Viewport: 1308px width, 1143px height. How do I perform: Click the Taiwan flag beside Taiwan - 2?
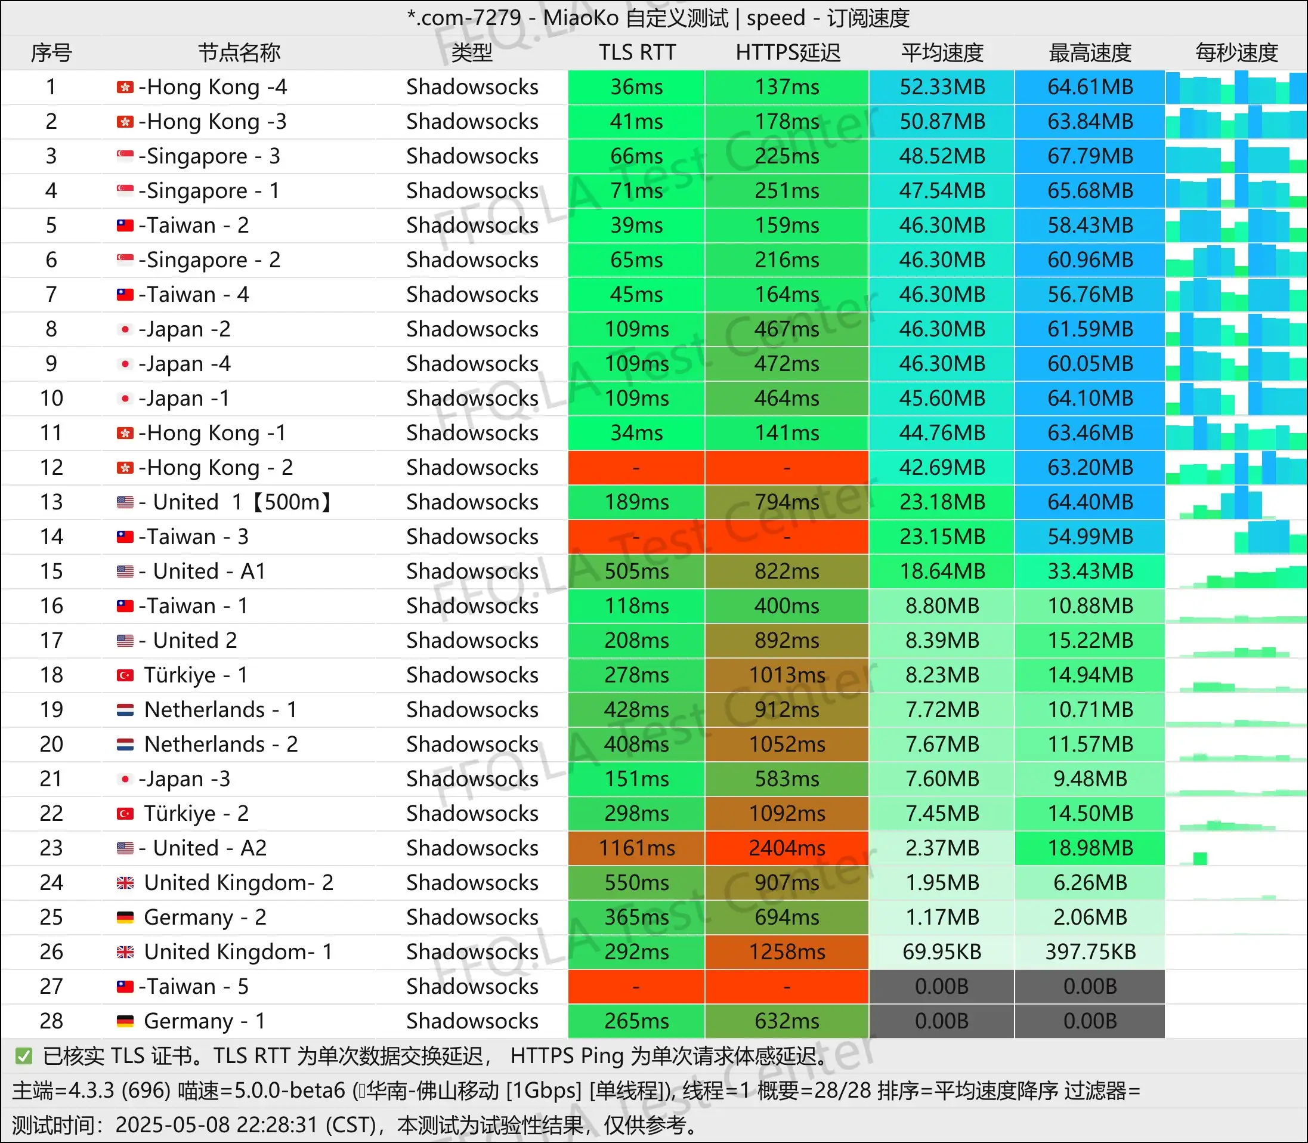click(x=125, y=225)
